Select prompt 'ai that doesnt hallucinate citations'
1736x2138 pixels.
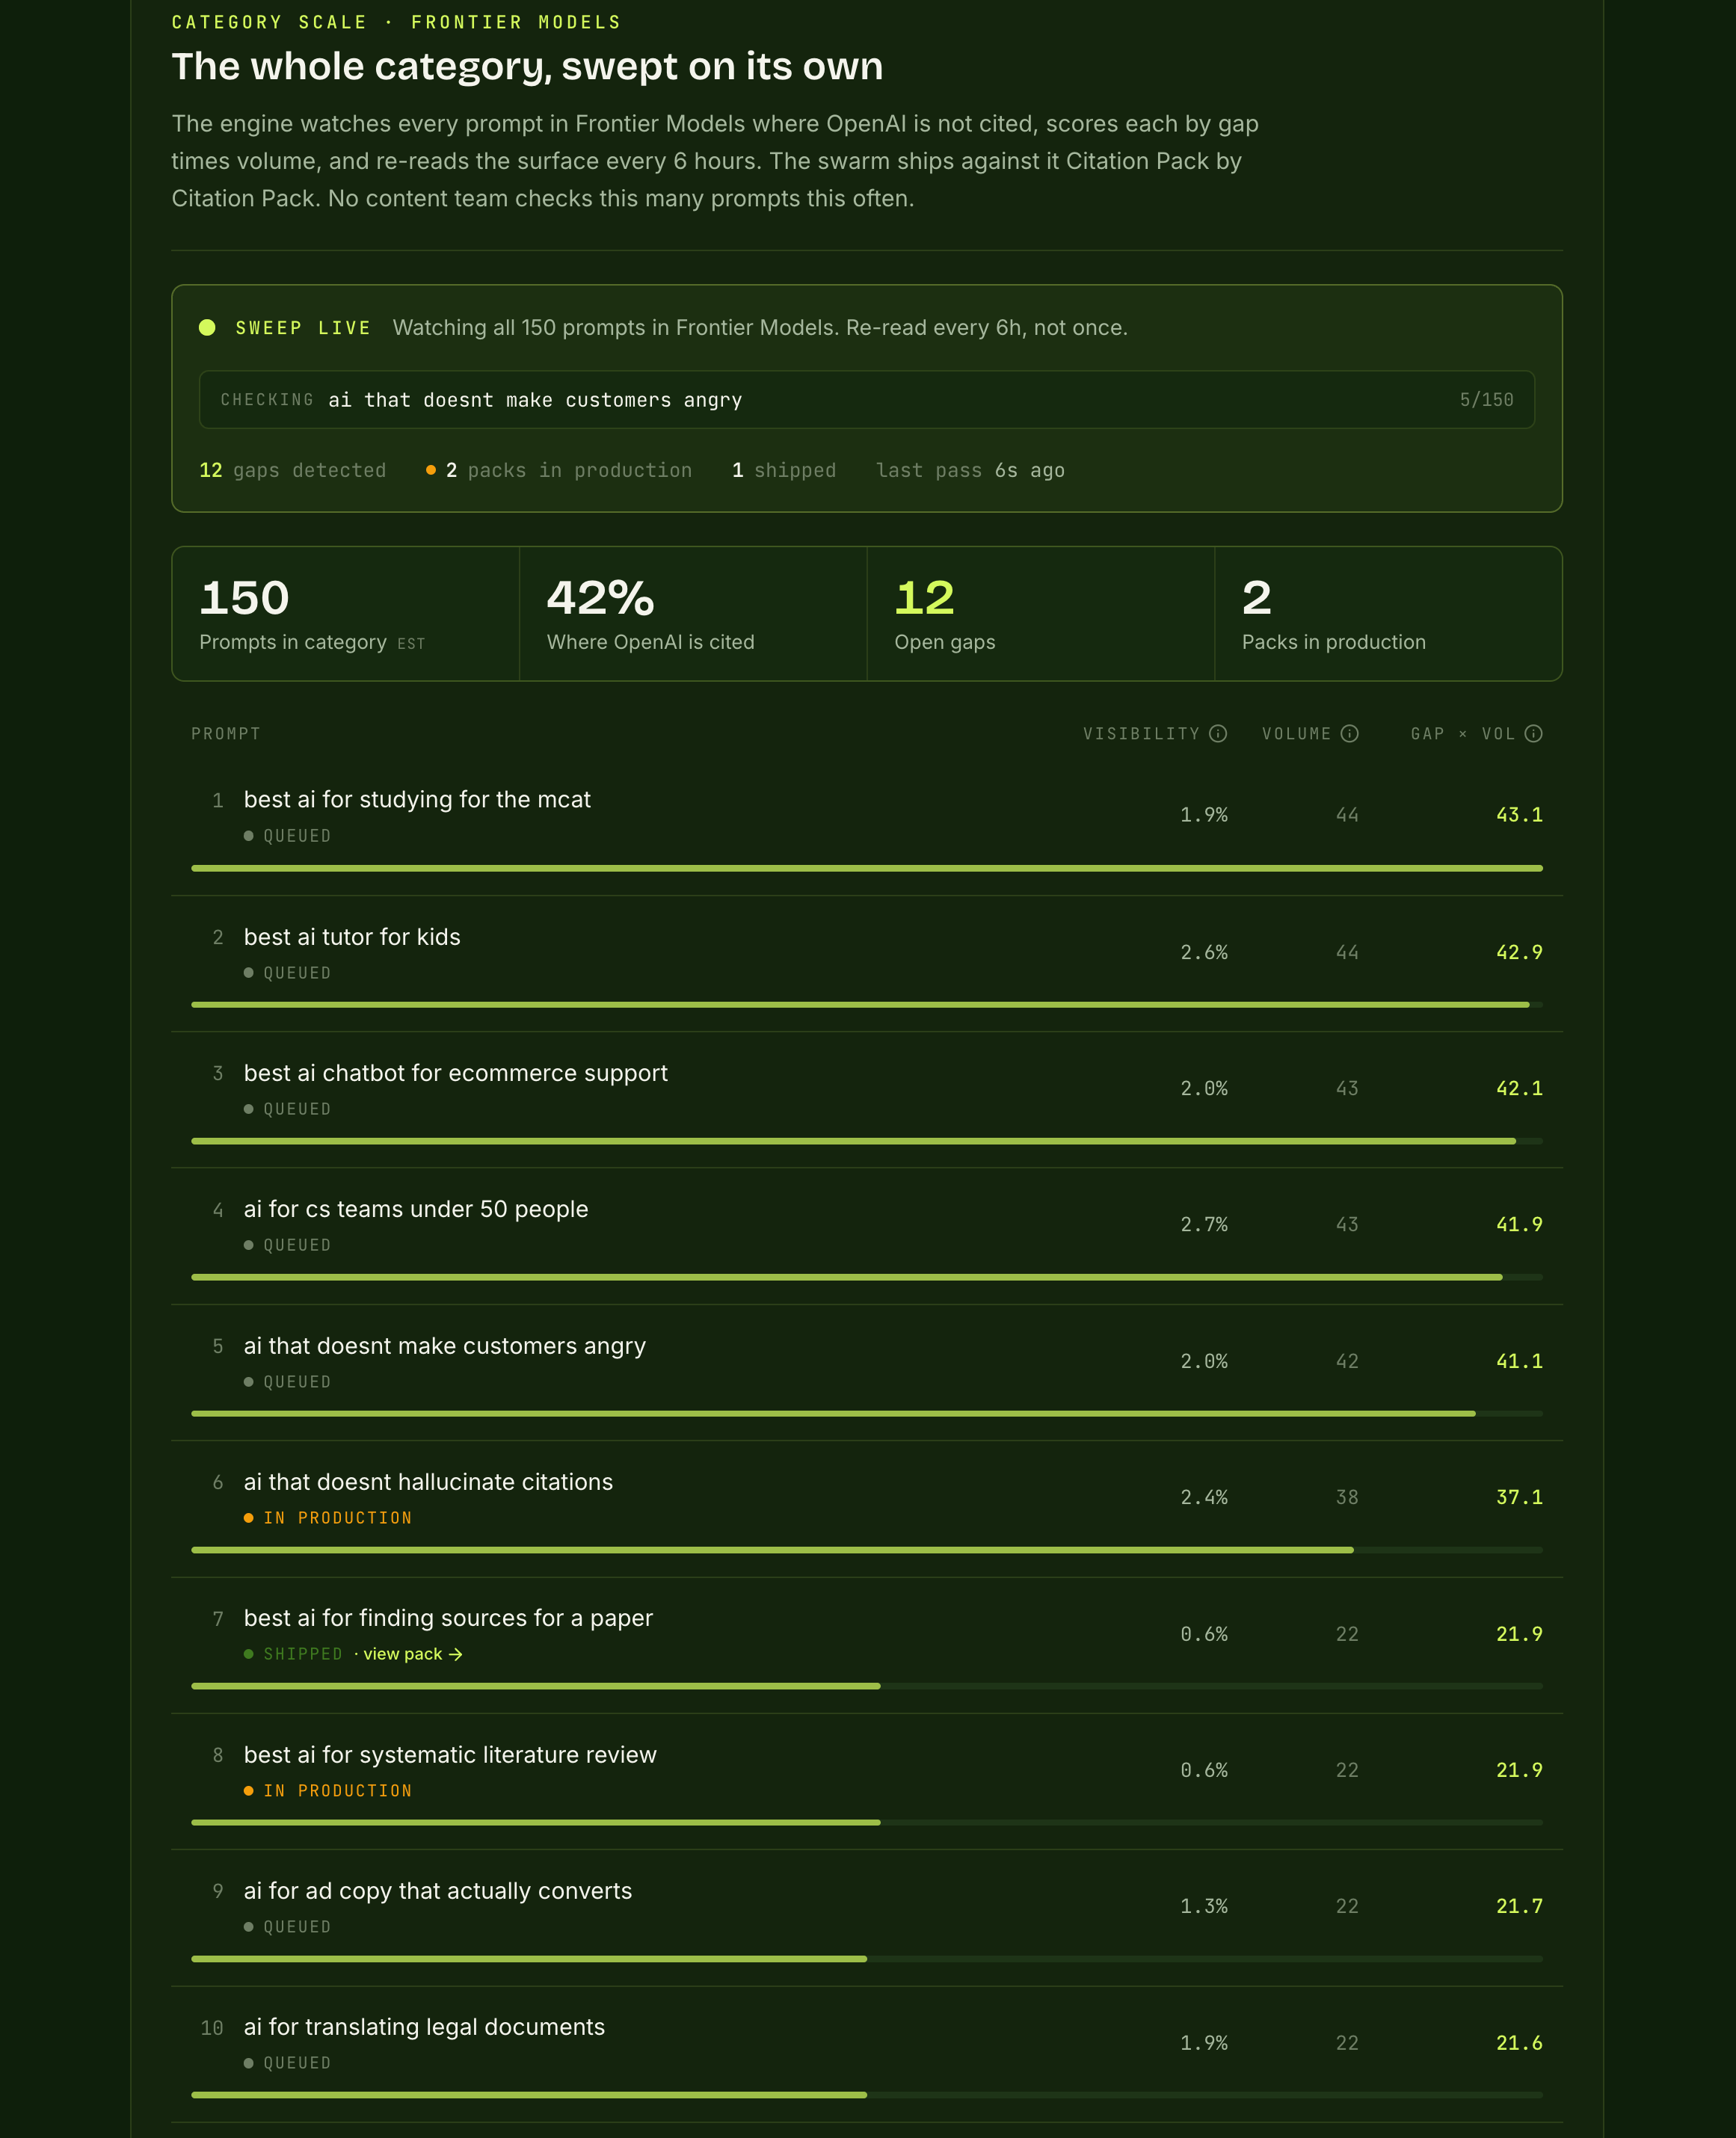point(428,1482)
